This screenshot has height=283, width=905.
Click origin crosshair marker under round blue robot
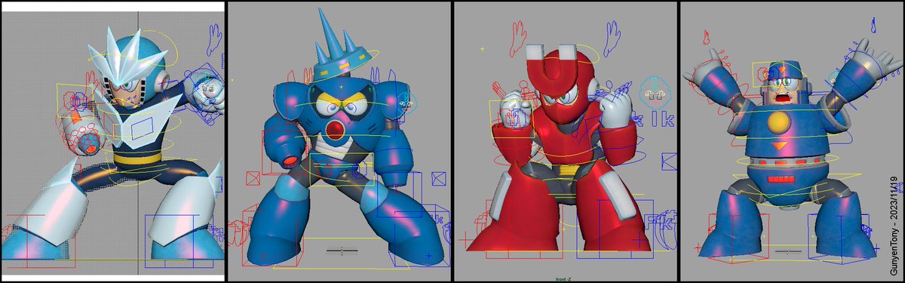click(x=788, y=251)
